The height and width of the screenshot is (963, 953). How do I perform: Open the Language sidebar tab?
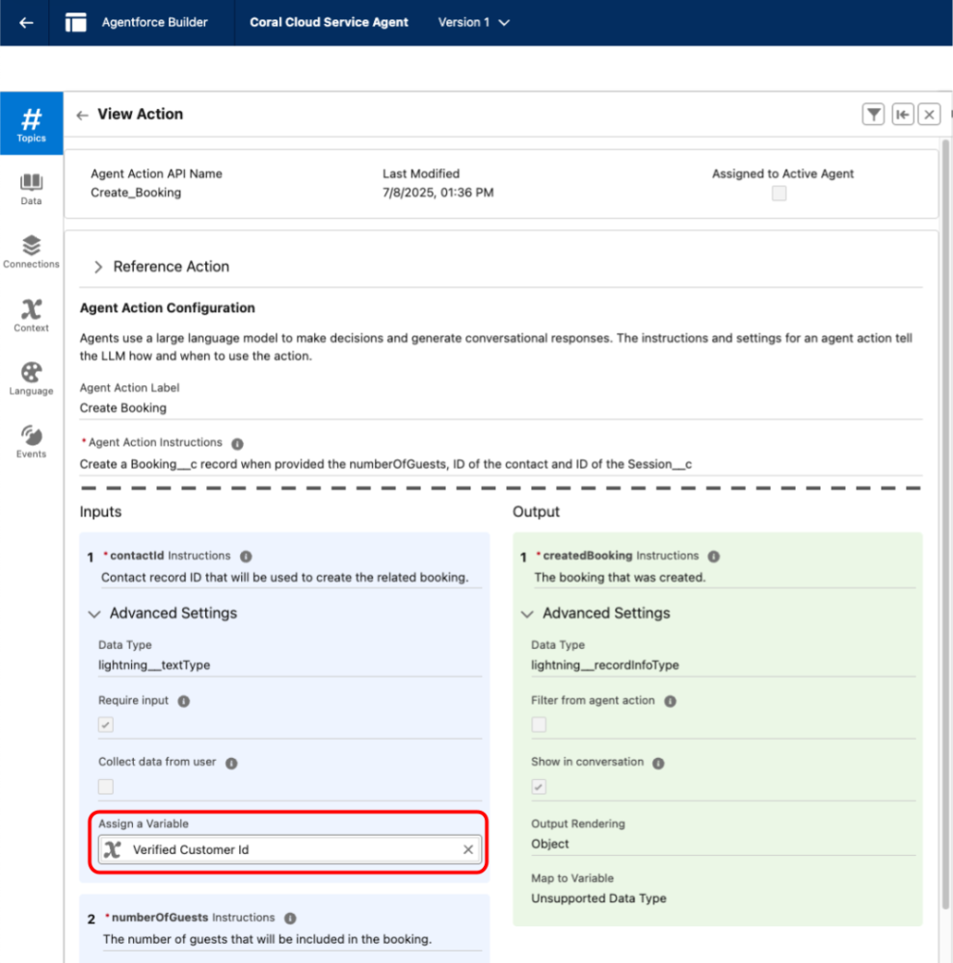tap(32, 378)
